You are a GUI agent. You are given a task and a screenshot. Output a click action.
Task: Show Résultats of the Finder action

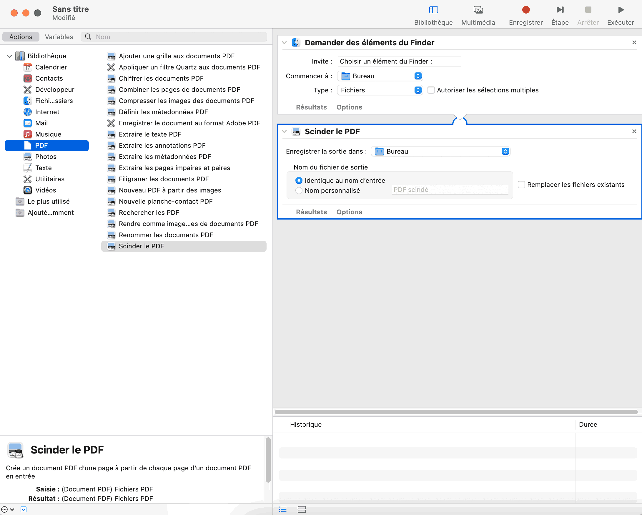click(x=311, y=107)
